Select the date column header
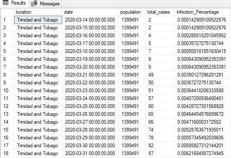231x158 pixels. pos(90,12)
